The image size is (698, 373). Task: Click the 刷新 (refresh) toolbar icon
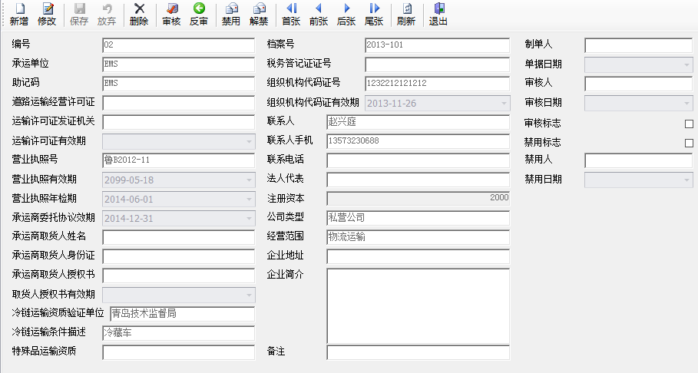(406, 15)
